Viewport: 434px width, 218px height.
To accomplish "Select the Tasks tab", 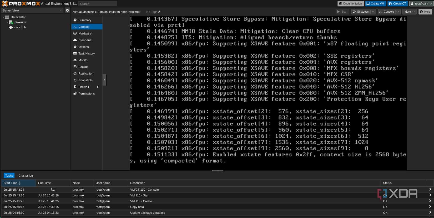I will 9,176.
